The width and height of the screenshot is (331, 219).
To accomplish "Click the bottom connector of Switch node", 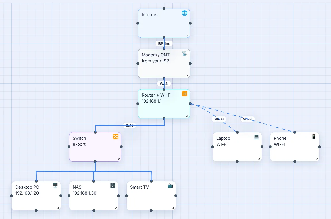I will coord(95,162).
